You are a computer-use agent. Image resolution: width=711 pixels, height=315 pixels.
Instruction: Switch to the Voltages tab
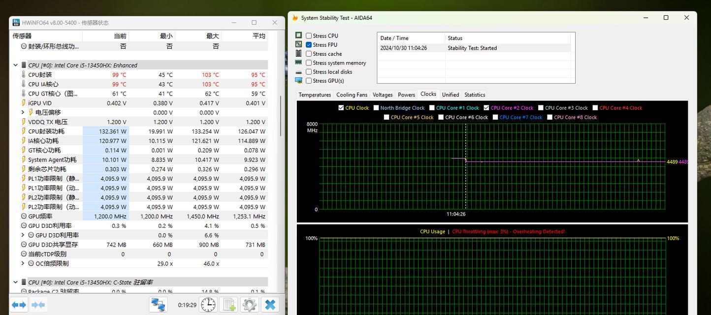tap(383, 94)
